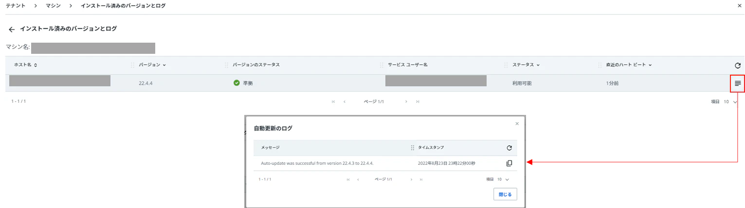This screenshot has width=745, height=208.
Task: Go to next page of versions table
Action: 406,102
